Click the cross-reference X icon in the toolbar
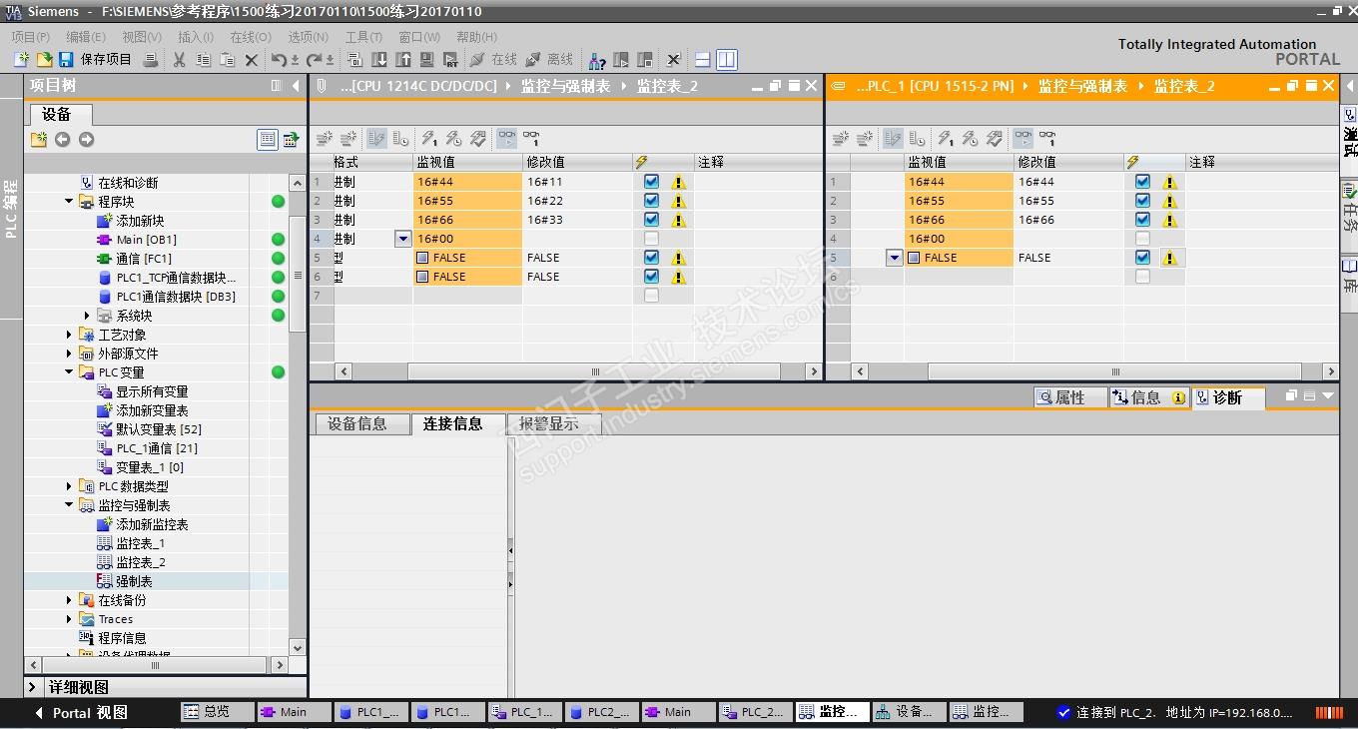 674,60
